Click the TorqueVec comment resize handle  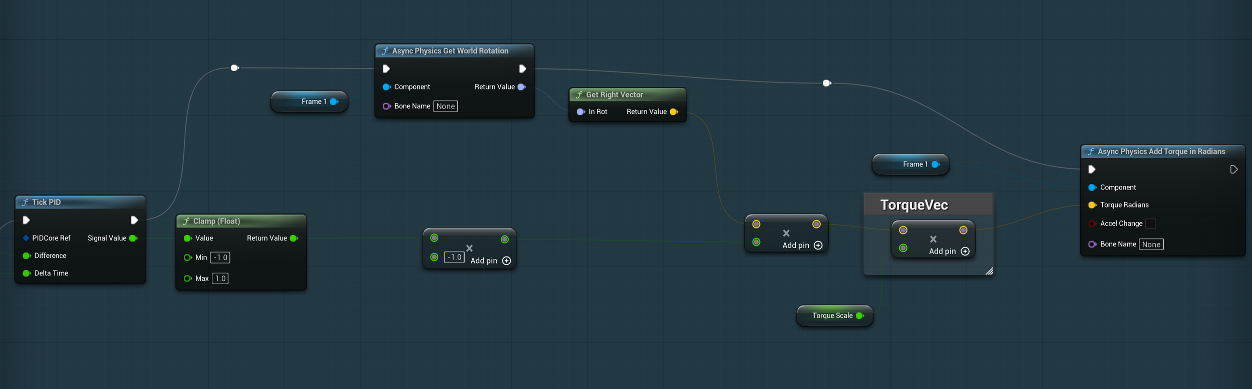[x=989, y=271]
